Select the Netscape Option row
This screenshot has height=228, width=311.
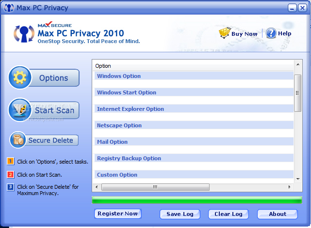point(194,125)
